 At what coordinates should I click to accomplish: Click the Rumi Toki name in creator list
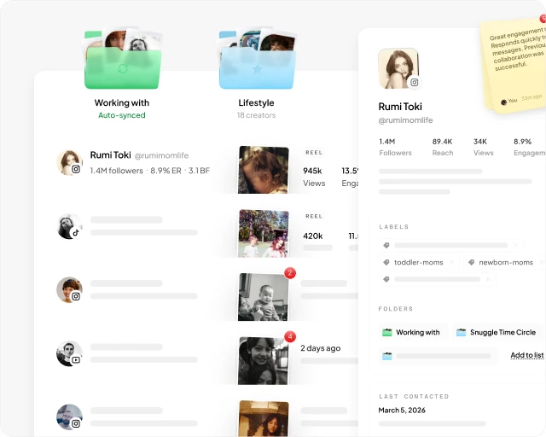[x=110, y=154]
